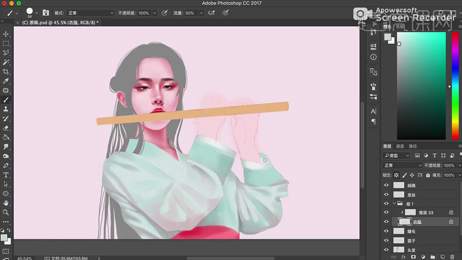Image resolution: width=462 pixels, height=260 pixels.
Task: Select the Polygonal Lasso tool
Action: pyautogui.click(x=6, y=53)
